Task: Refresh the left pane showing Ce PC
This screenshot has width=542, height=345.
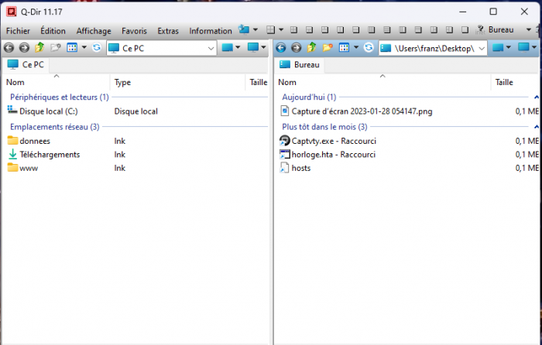Action: click(x=97, y=48)
